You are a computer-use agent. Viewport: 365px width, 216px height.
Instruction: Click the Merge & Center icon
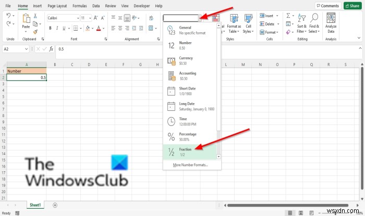click(x=151, y=28)
